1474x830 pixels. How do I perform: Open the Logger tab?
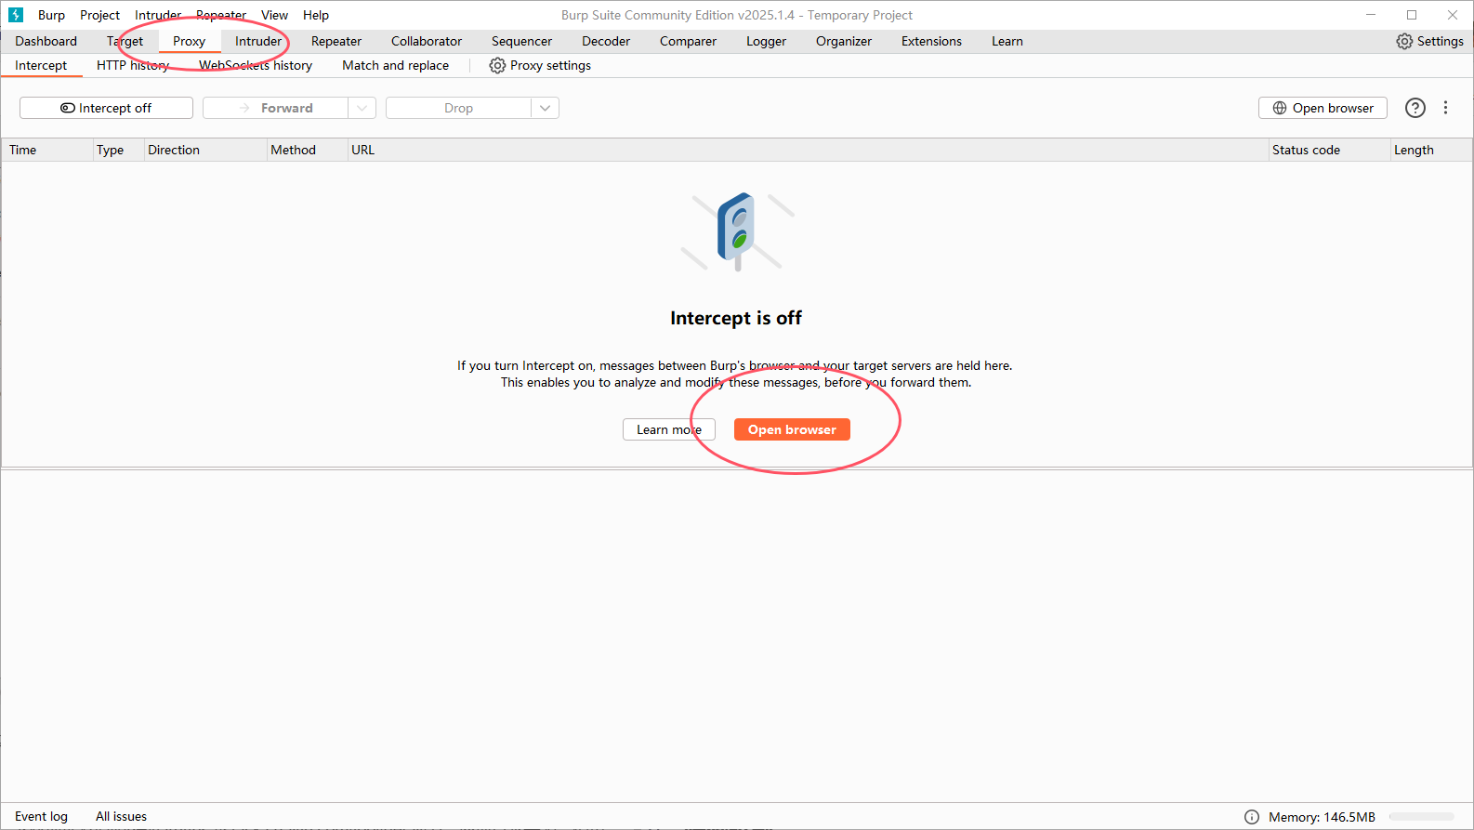point(766,41)
